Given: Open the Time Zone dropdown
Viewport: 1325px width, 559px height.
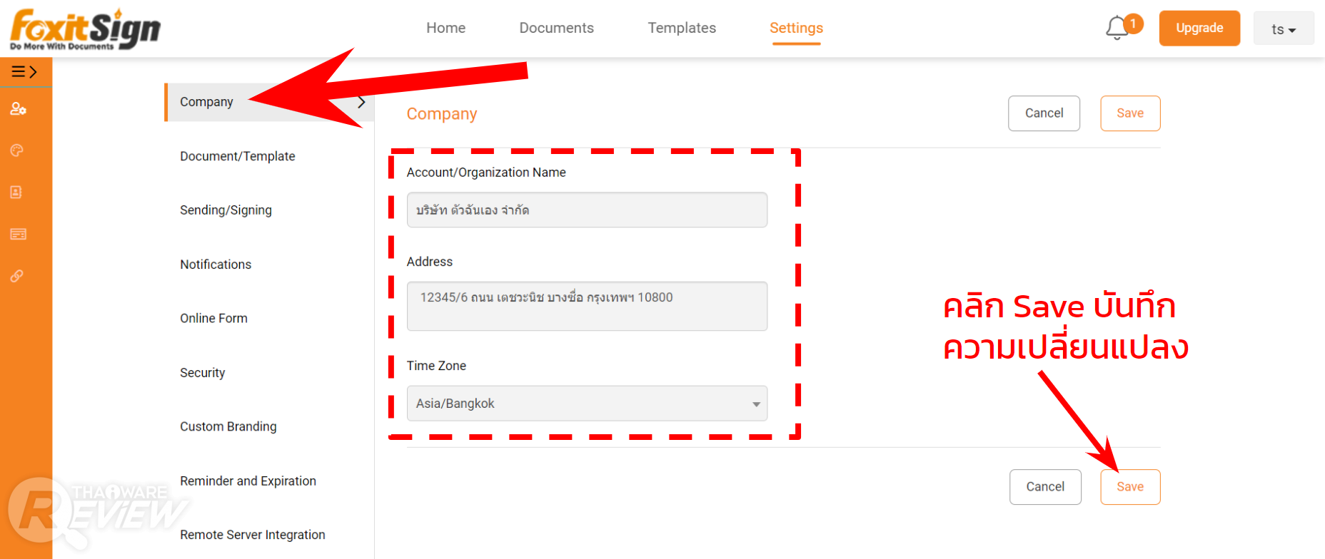Looking at the screenshot, I should (x=587, y=404).
